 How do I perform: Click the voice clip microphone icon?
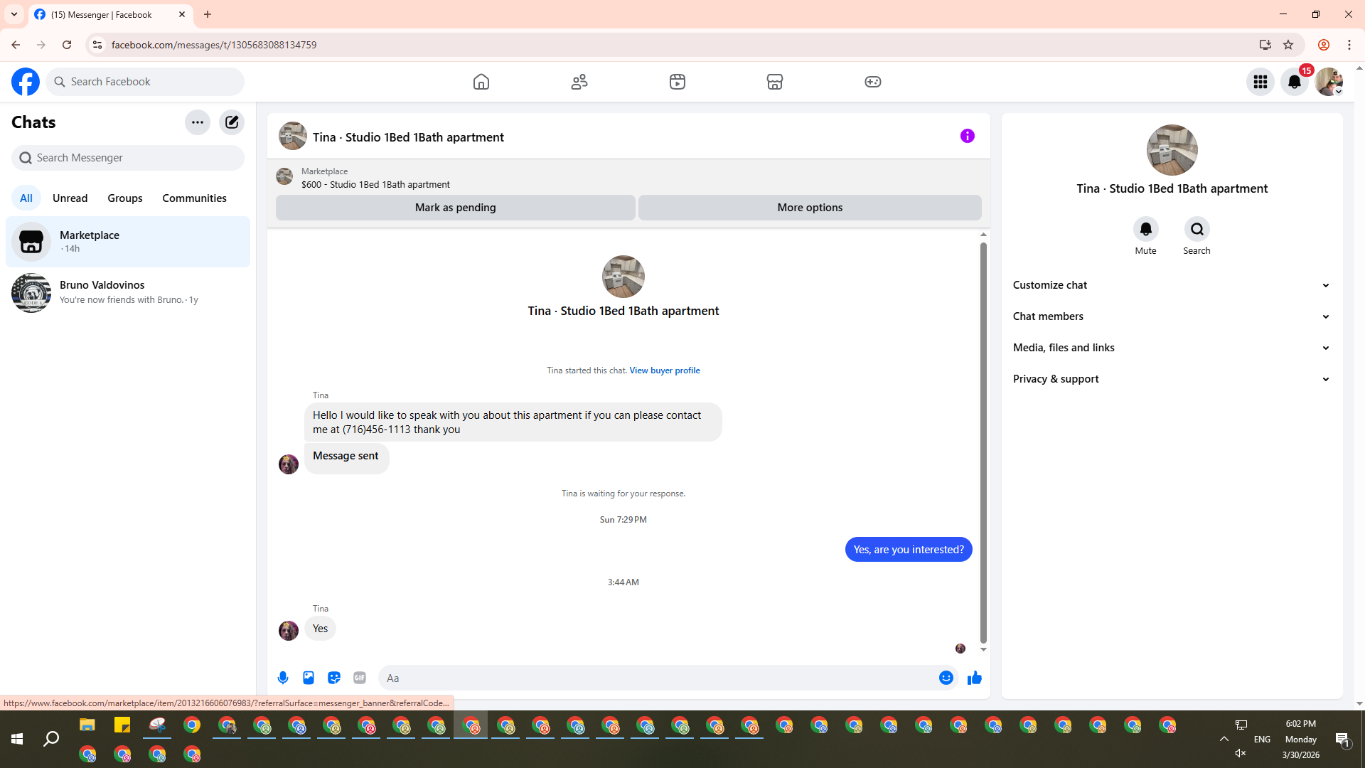point(283,678)
